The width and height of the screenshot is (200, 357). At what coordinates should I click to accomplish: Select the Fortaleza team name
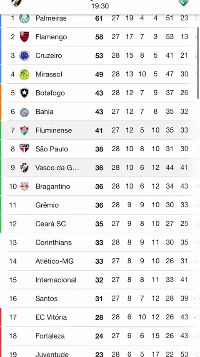tap(50, 336)
